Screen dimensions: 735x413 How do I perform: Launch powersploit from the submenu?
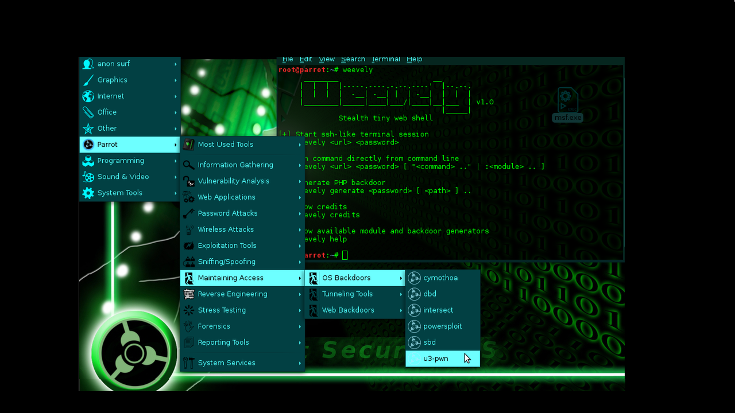(442, 326)
